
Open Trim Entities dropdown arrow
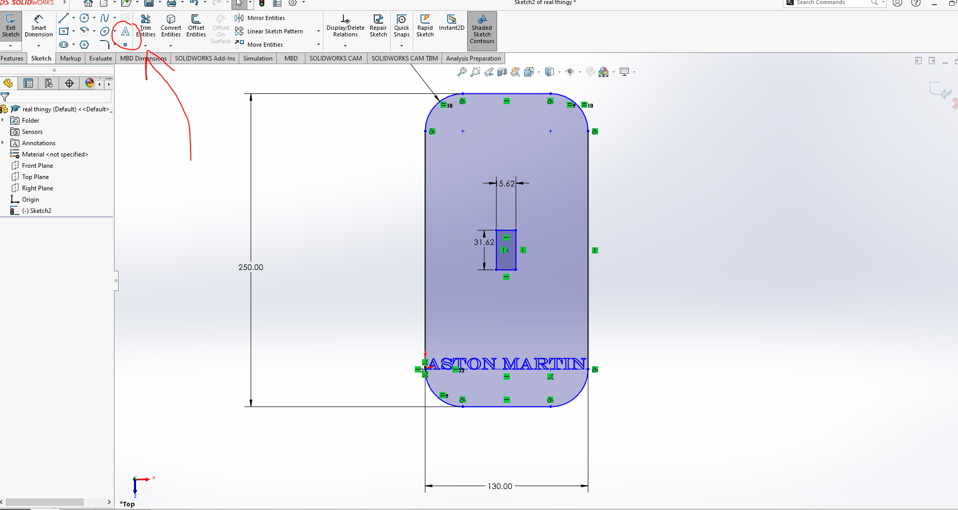(145, 46)
